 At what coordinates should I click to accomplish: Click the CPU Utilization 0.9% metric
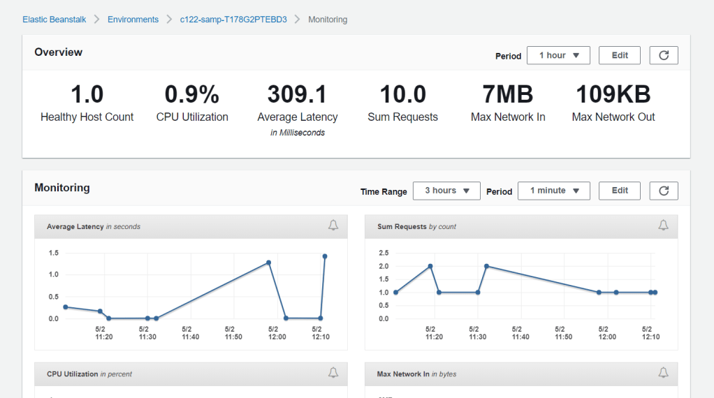tap(192, 94)
